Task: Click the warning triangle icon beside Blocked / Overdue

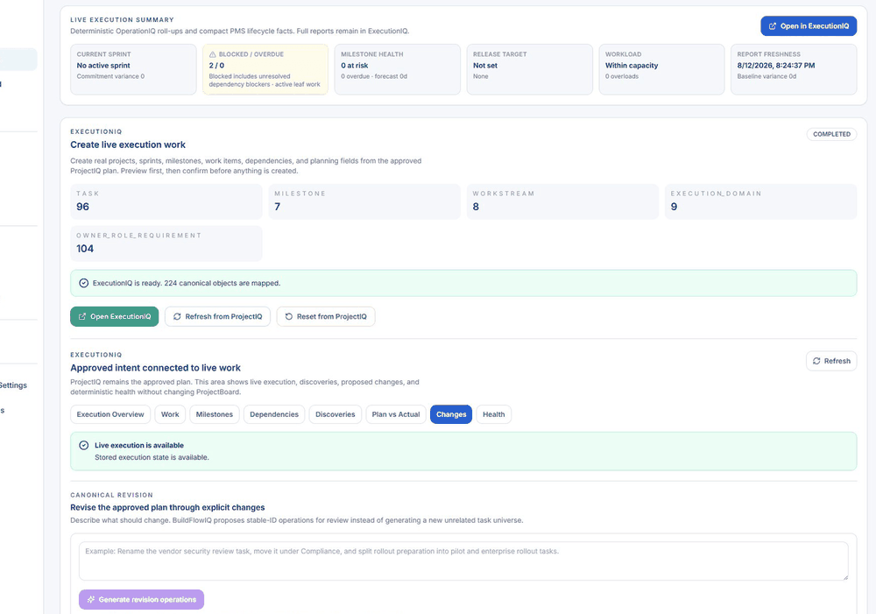Action: coord(212,55)
